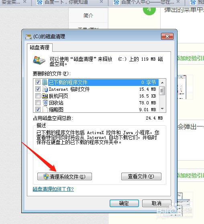Click the 简介 sidebar item in browser
Viewport: 204px width, 224px height.
click(88, 15)
